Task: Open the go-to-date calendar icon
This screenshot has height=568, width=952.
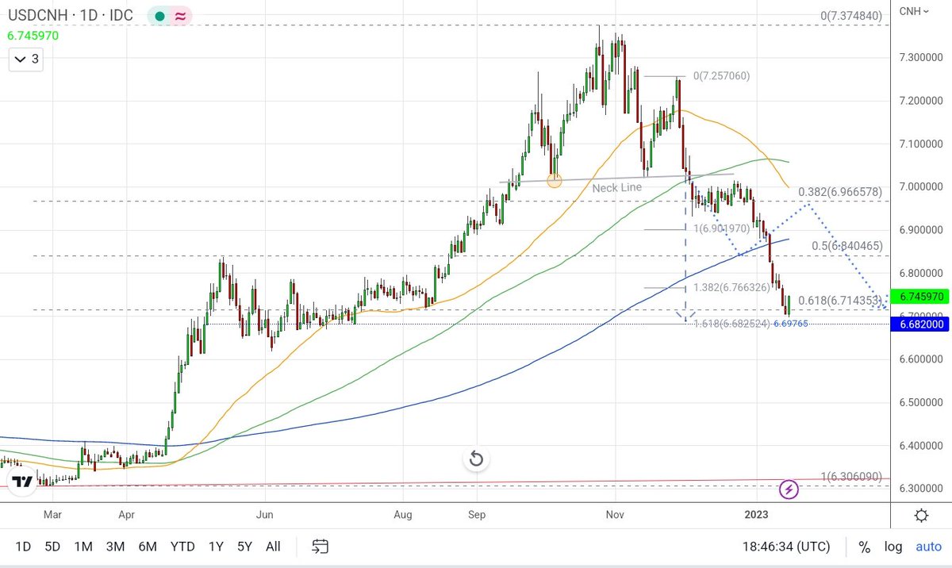Action: tap(320, 546)
